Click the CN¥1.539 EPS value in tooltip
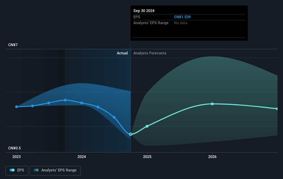283x179 pixels. coord(182,17)
